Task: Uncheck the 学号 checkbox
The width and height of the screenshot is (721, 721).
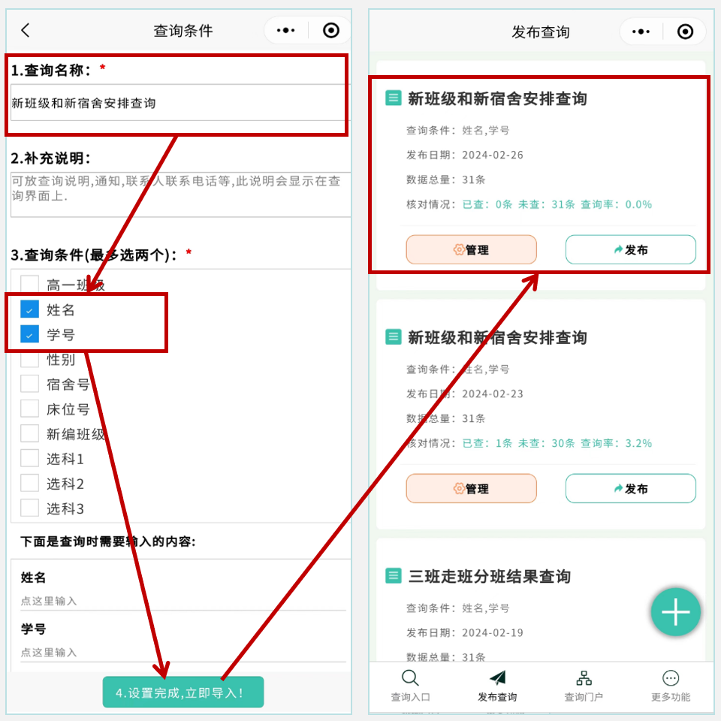Action: (29, 334)
